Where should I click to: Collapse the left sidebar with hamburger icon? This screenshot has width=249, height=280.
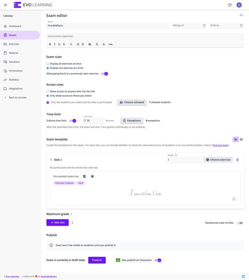5,5
